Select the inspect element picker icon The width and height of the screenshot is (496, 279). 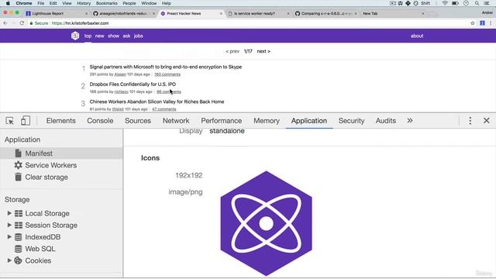pyautogui.click(x=9, y=121)
